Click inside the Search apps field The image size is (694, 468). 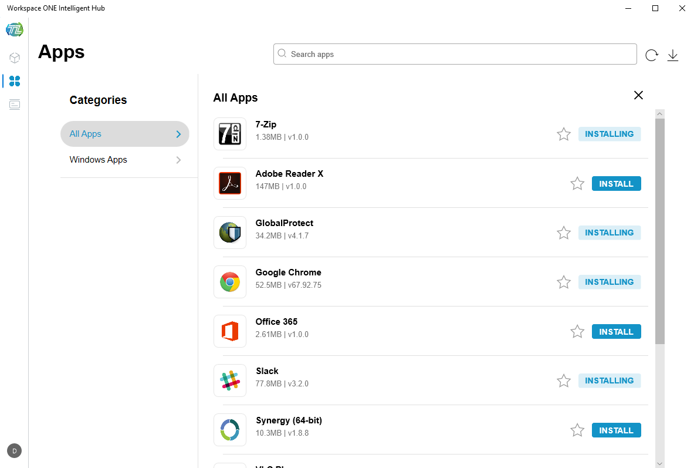pyautogui.click(x=455, y=53)
